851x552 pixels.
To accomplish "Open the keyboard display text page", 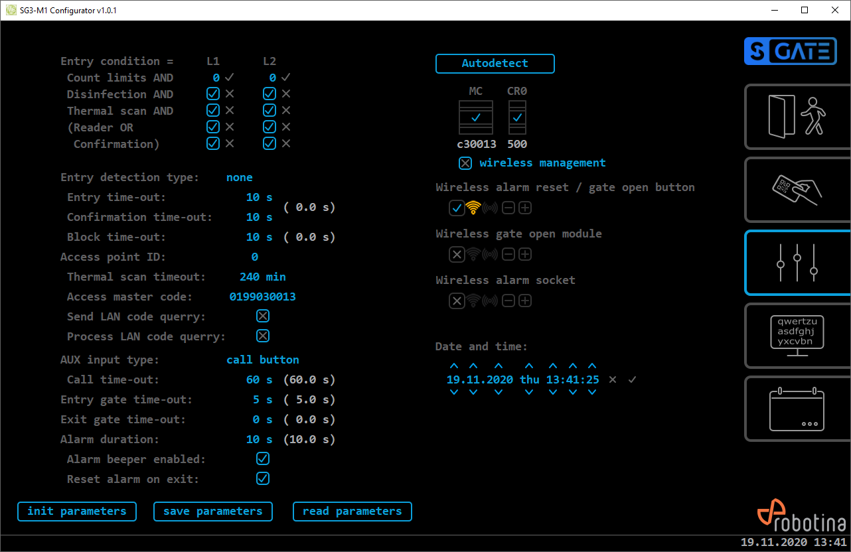I will pos(797,336).
